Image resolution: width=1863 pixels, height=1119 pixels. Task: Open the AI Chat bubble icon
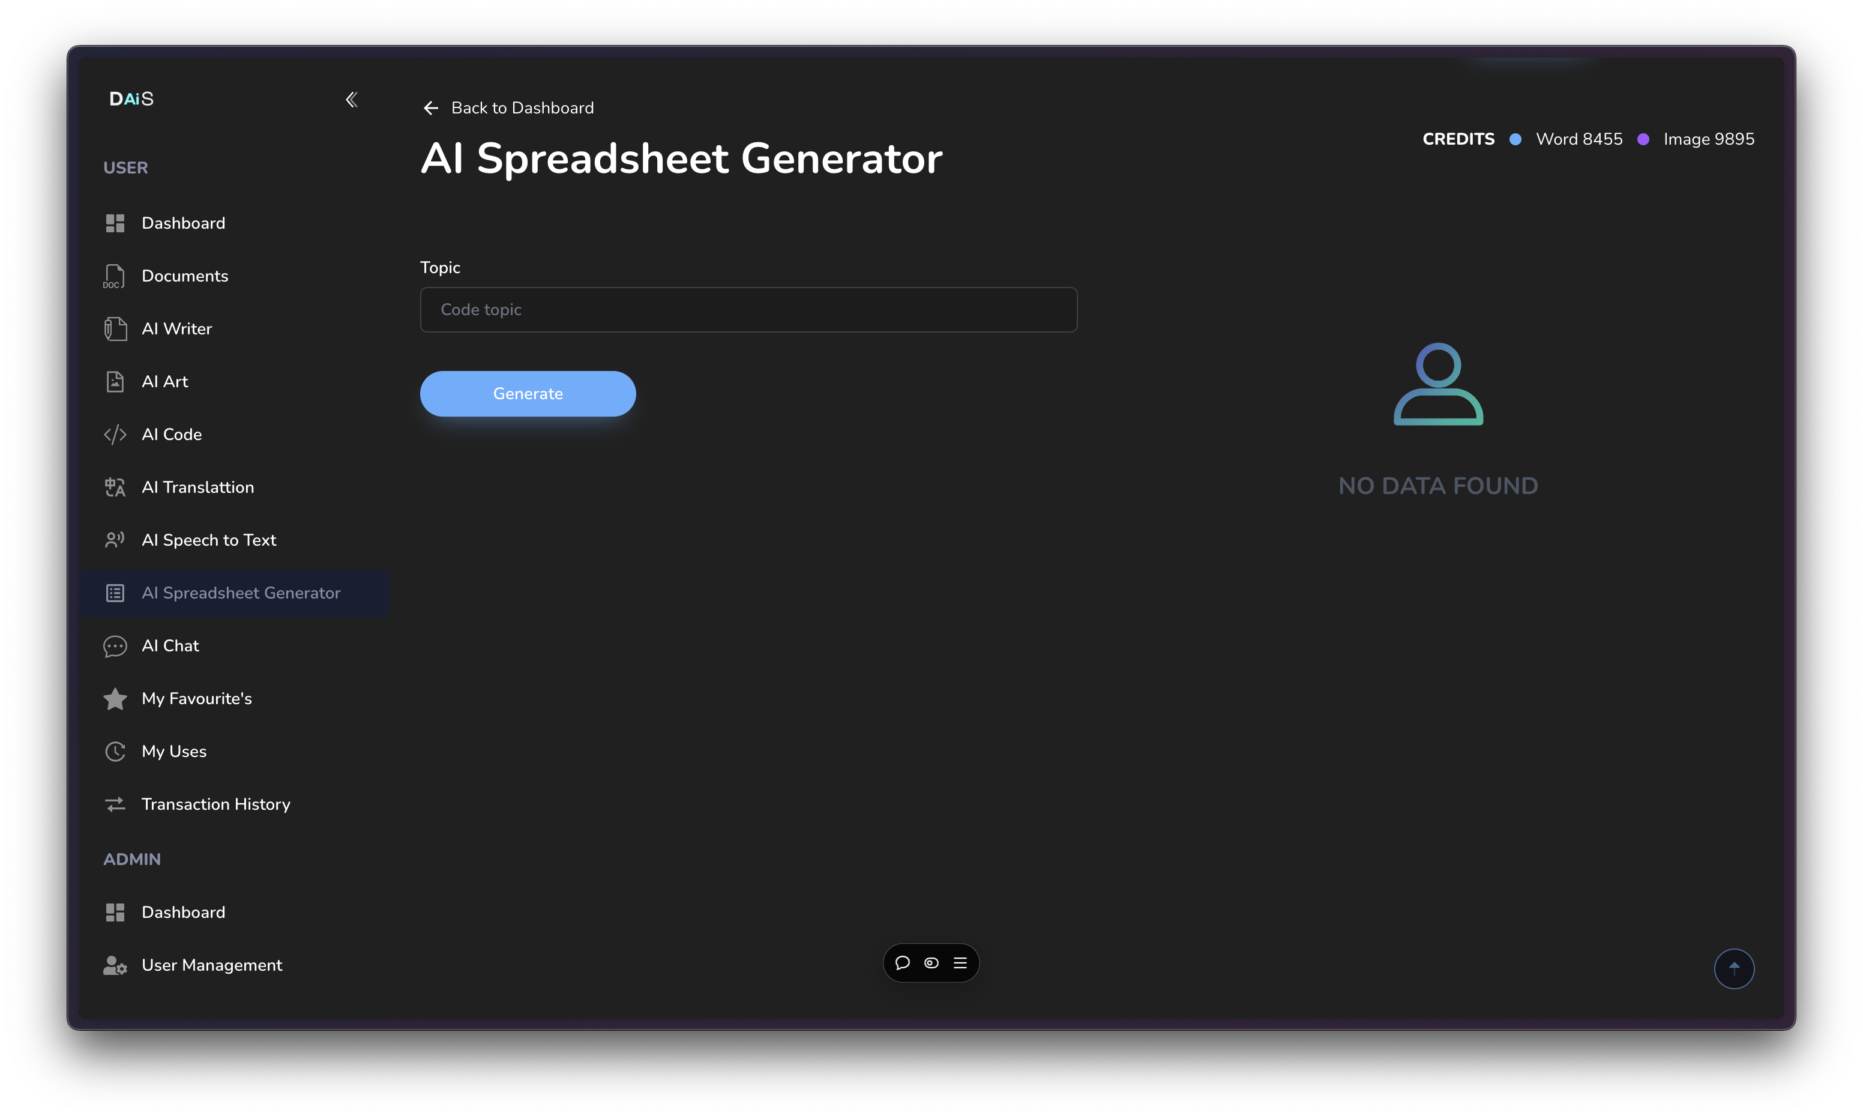pyautogui.click(x=115, y=645)
